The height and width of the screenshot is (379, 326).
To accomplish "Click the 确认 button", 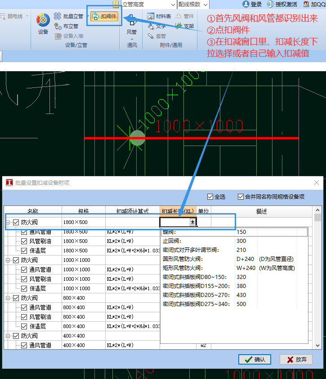I will [x=255, y=359].
